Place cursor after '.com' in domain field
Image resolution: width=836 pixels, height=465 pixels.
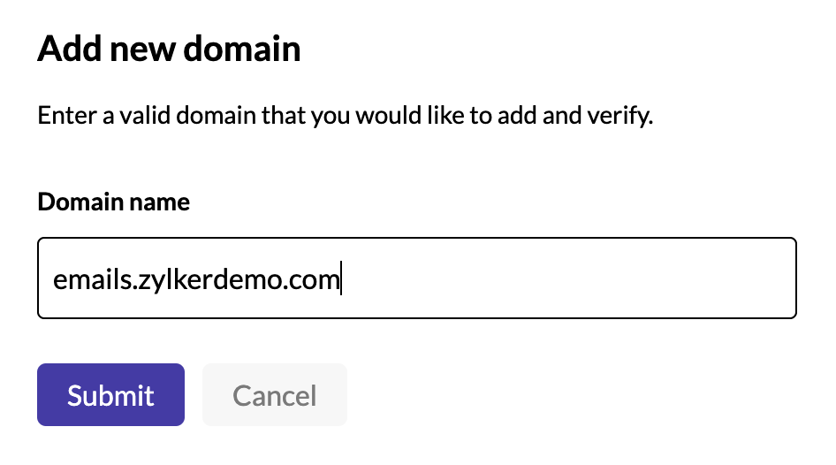coord(341,278)
